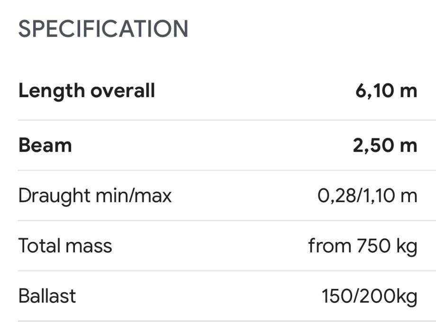Click the divider line below Total mass
The height and width of the screenshot is (322, 436).
click(218, 271)
